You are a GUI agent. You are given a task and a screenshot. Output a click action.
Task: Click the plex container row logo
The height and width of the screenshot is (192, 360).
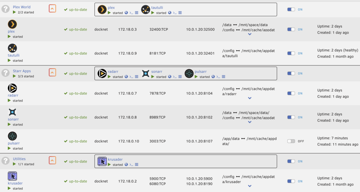tap(12, 24)
